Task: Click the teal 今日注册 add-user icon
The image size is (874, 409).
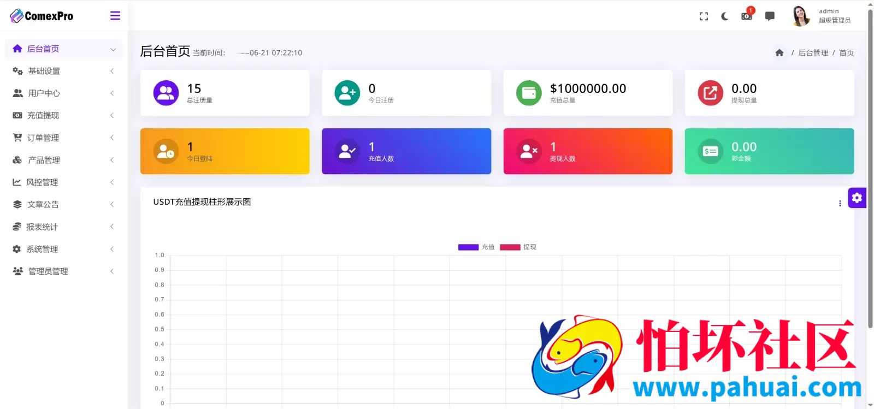Action: (347, 93)
